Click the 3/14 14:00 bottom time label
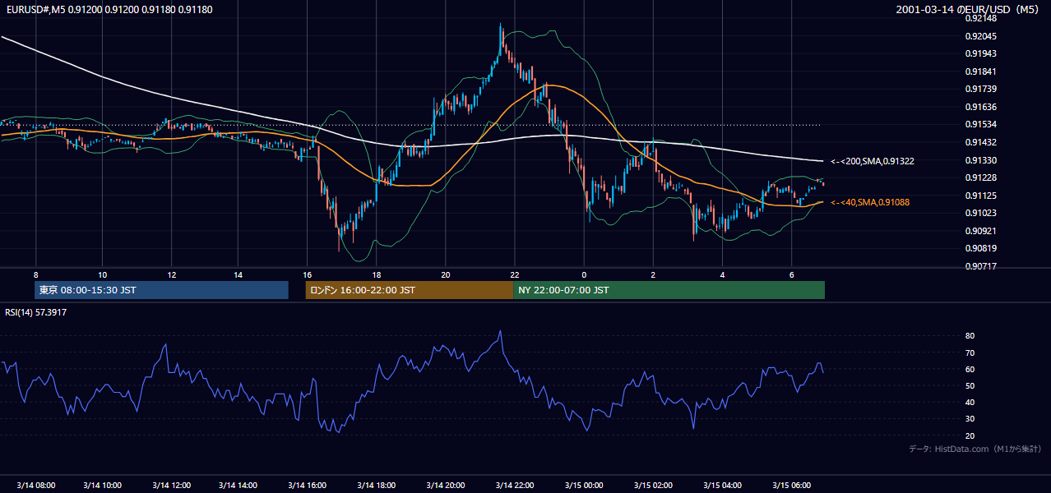 (x=238, y=485)
